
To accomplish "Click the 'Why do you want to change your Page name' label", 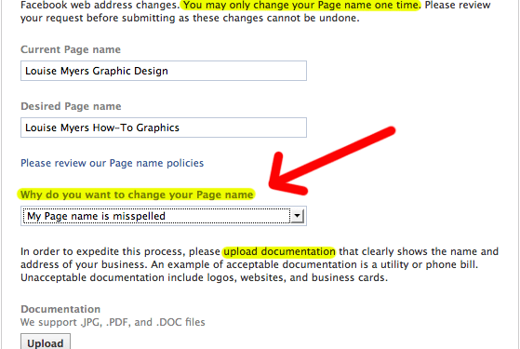I will [x=137, y=195].
